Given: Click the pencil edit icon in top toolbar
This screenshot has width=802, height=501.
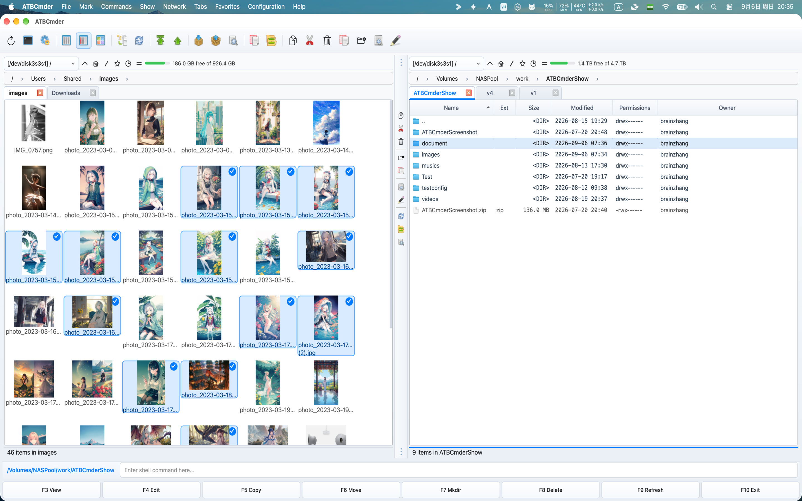Looking at the screenshot, I should (x=396, y=41).
